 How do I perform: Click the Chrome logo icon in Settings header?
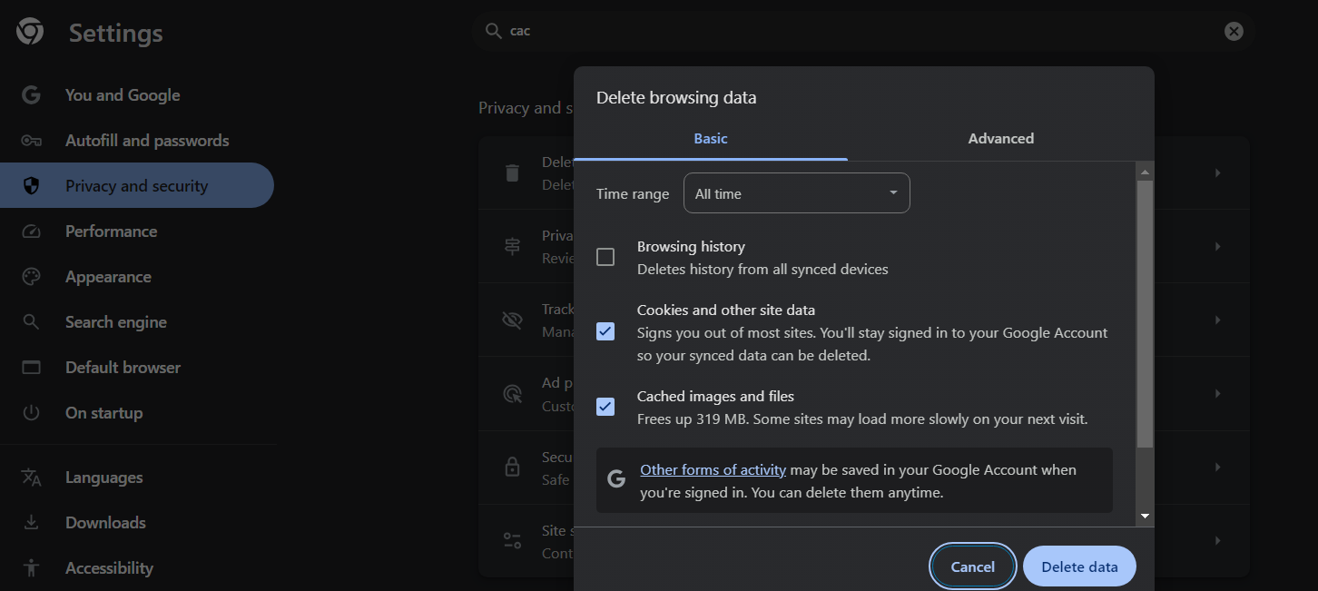pos(30,33)
